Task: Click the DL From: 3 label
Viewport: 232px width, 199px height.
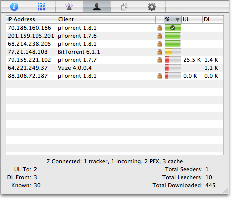Action: 22,177
